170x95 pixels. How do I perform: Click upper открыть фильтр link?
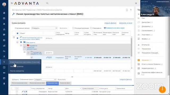pyautogui.click(x=110, y=23)
